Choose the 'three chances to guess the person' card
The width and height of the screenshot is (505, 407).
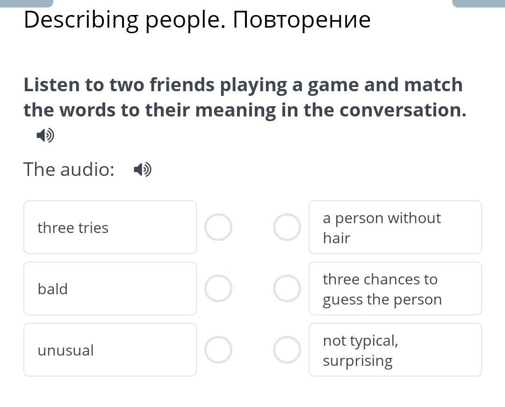[395, 289]
